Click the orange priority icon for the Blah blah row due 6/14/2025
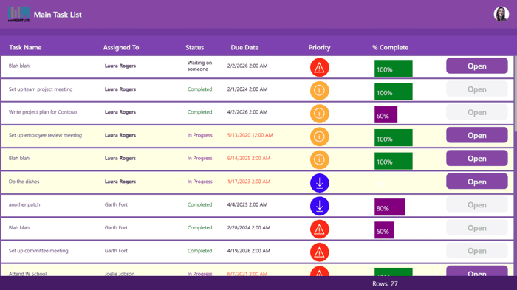Screen dimensions: 517x290 coord(319,159)
